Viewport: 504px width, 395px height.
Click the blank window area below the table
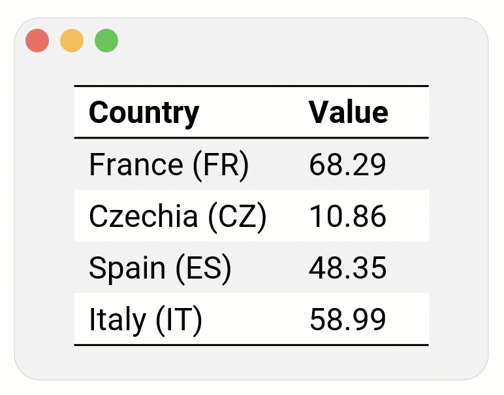pyautogui.click(x=251, y=362)
